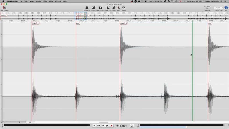This screenshot has width=229, height=129.
Task: Click the 'Start 3' marker label
Action: click(124, 23)
